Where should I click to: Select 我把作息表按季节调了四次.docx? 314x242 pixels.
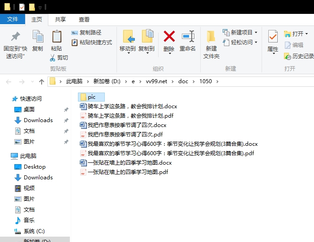(123, 125)
